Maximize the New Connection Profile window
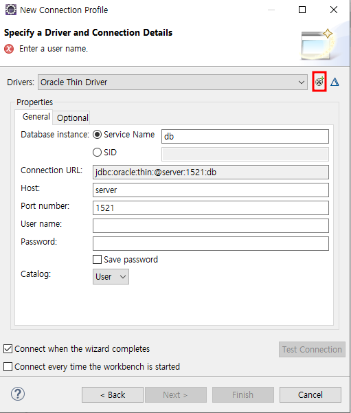 pyautogui.click(x=302, y=10)
